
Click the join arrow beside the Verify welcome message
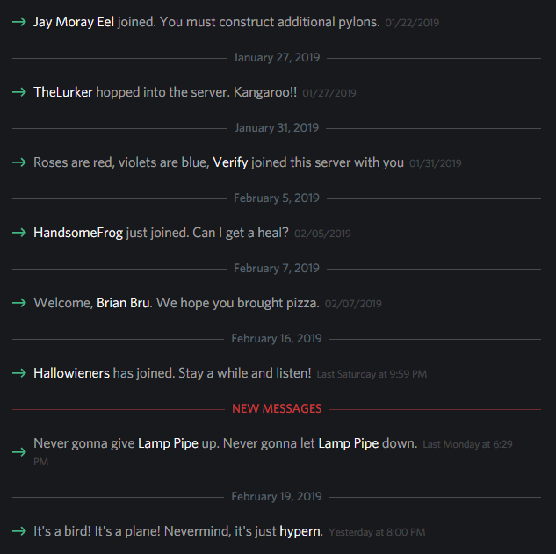click(x=19, y=162)
